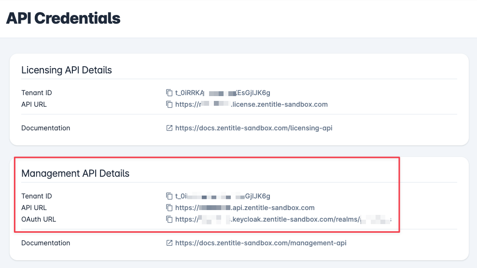Copy the OAuth URL

(x=169, y=219)
